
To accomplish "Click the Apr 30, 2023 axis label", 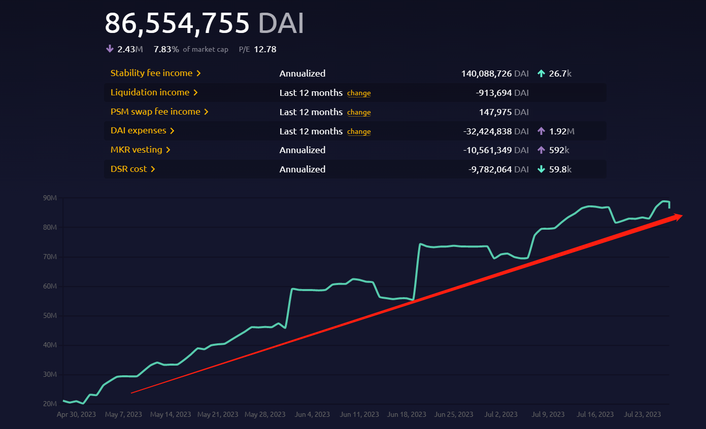I will tap(76, 414).
